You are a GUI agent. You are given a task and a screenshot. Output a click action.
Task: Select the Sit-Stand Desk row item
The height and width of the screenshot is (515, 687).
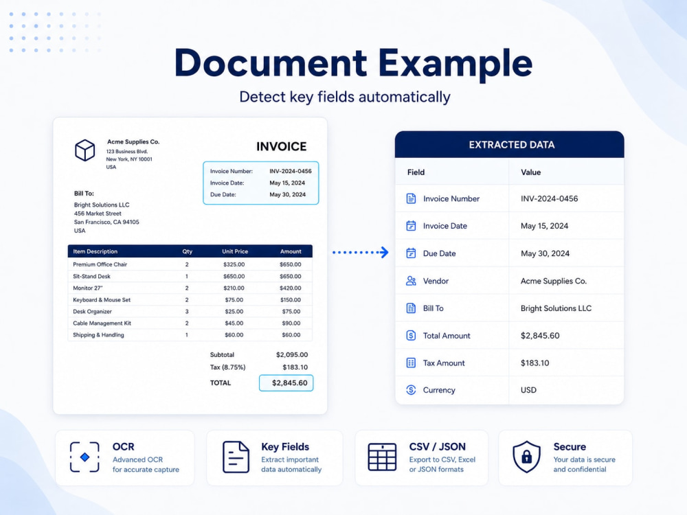(x=91, y=276)
